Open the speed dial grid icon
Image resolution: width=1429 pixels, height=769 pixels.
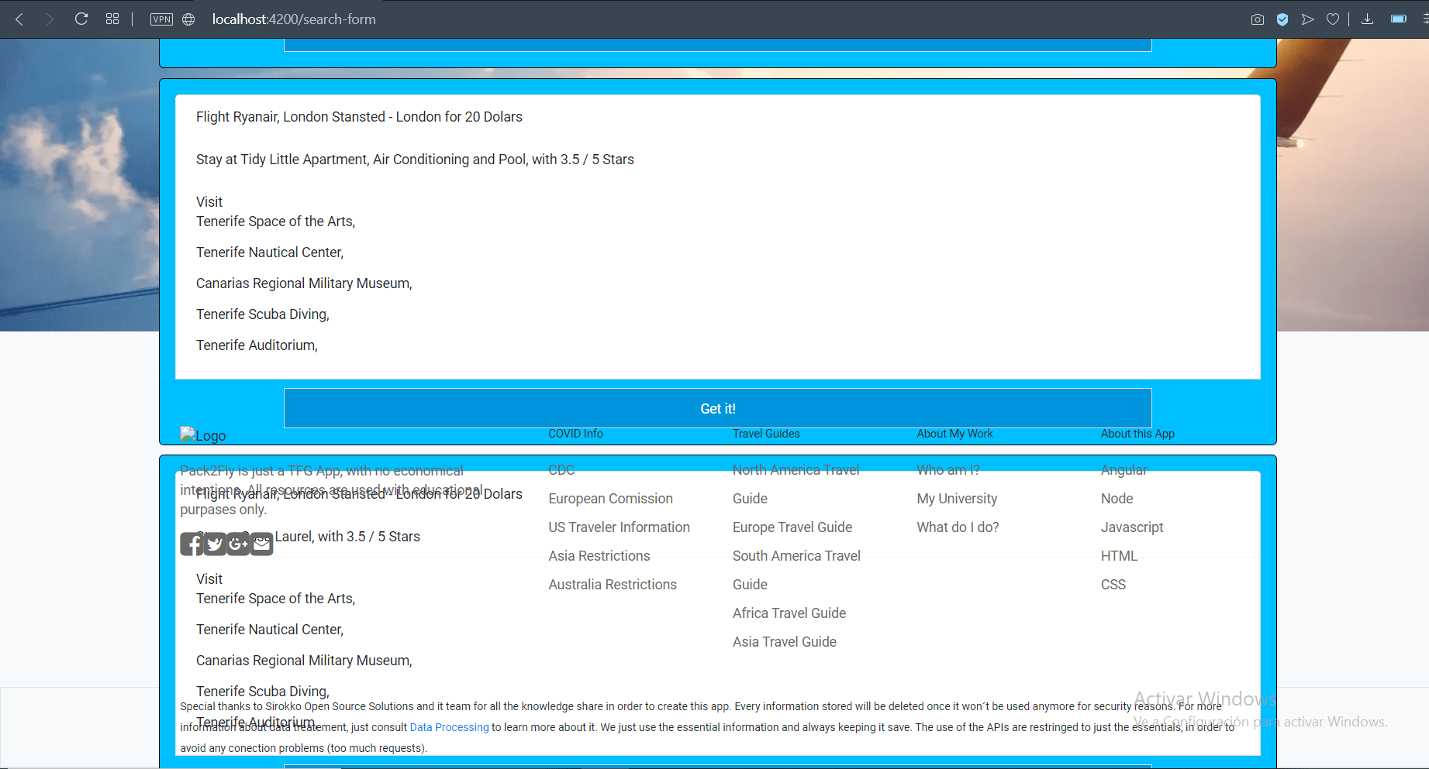coord(112,19)
